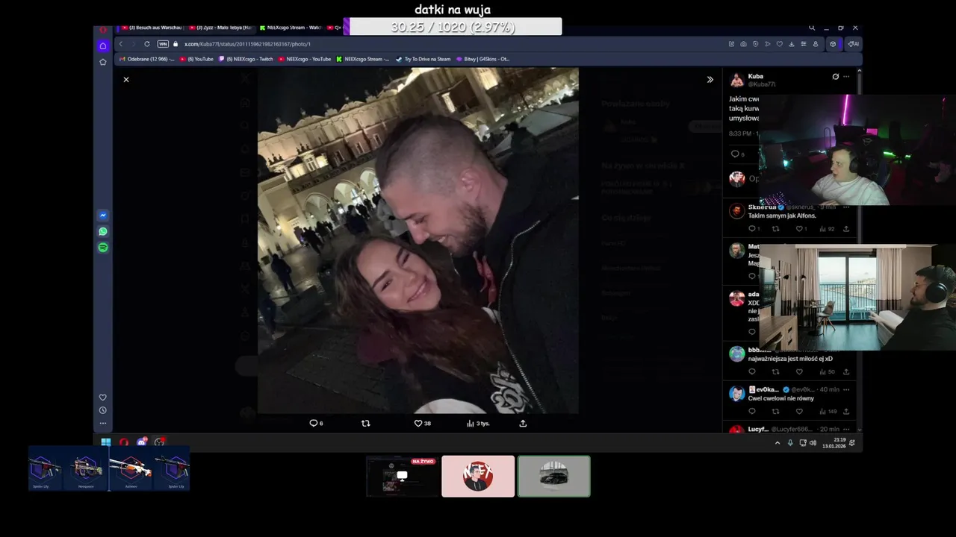Open the Odebrane Gmail bookmark
This screenshot has height=537, width=956.
[x=146, y=59]
